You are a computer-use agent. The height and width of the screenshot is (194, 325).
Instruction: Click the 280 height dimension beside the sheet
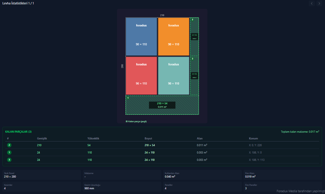coord(122,66)
